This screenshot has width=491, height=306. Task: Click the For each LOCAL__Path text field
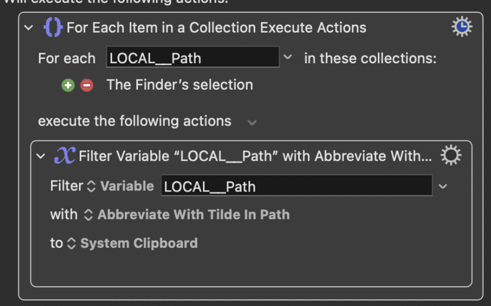coord(193,57)
